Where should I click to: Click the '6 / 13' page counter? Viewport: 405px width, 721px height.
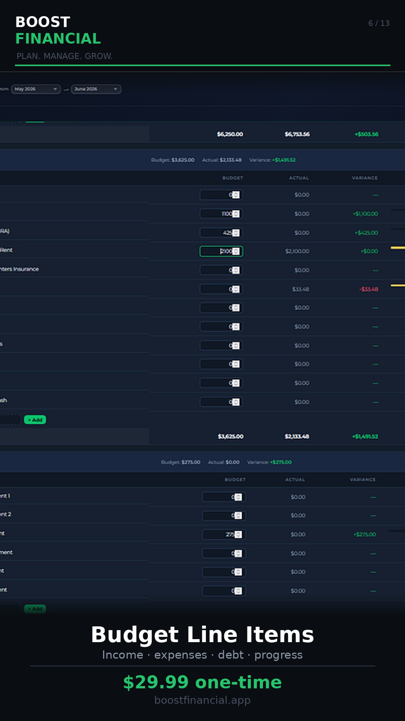coord(379,23)
